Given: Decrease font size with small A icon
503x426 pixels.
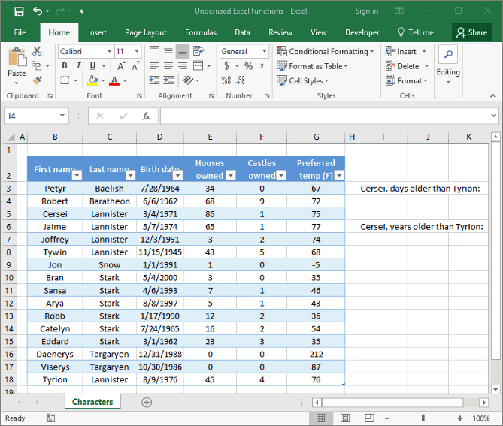Looking at the screenshot, I should point(135,66).
